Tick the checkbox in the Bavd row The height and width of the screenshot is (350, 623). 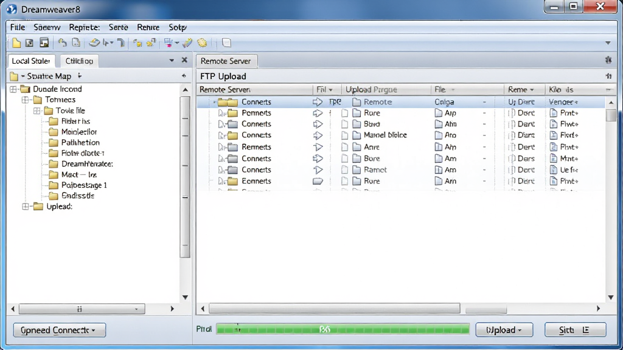tap(344, 124)
